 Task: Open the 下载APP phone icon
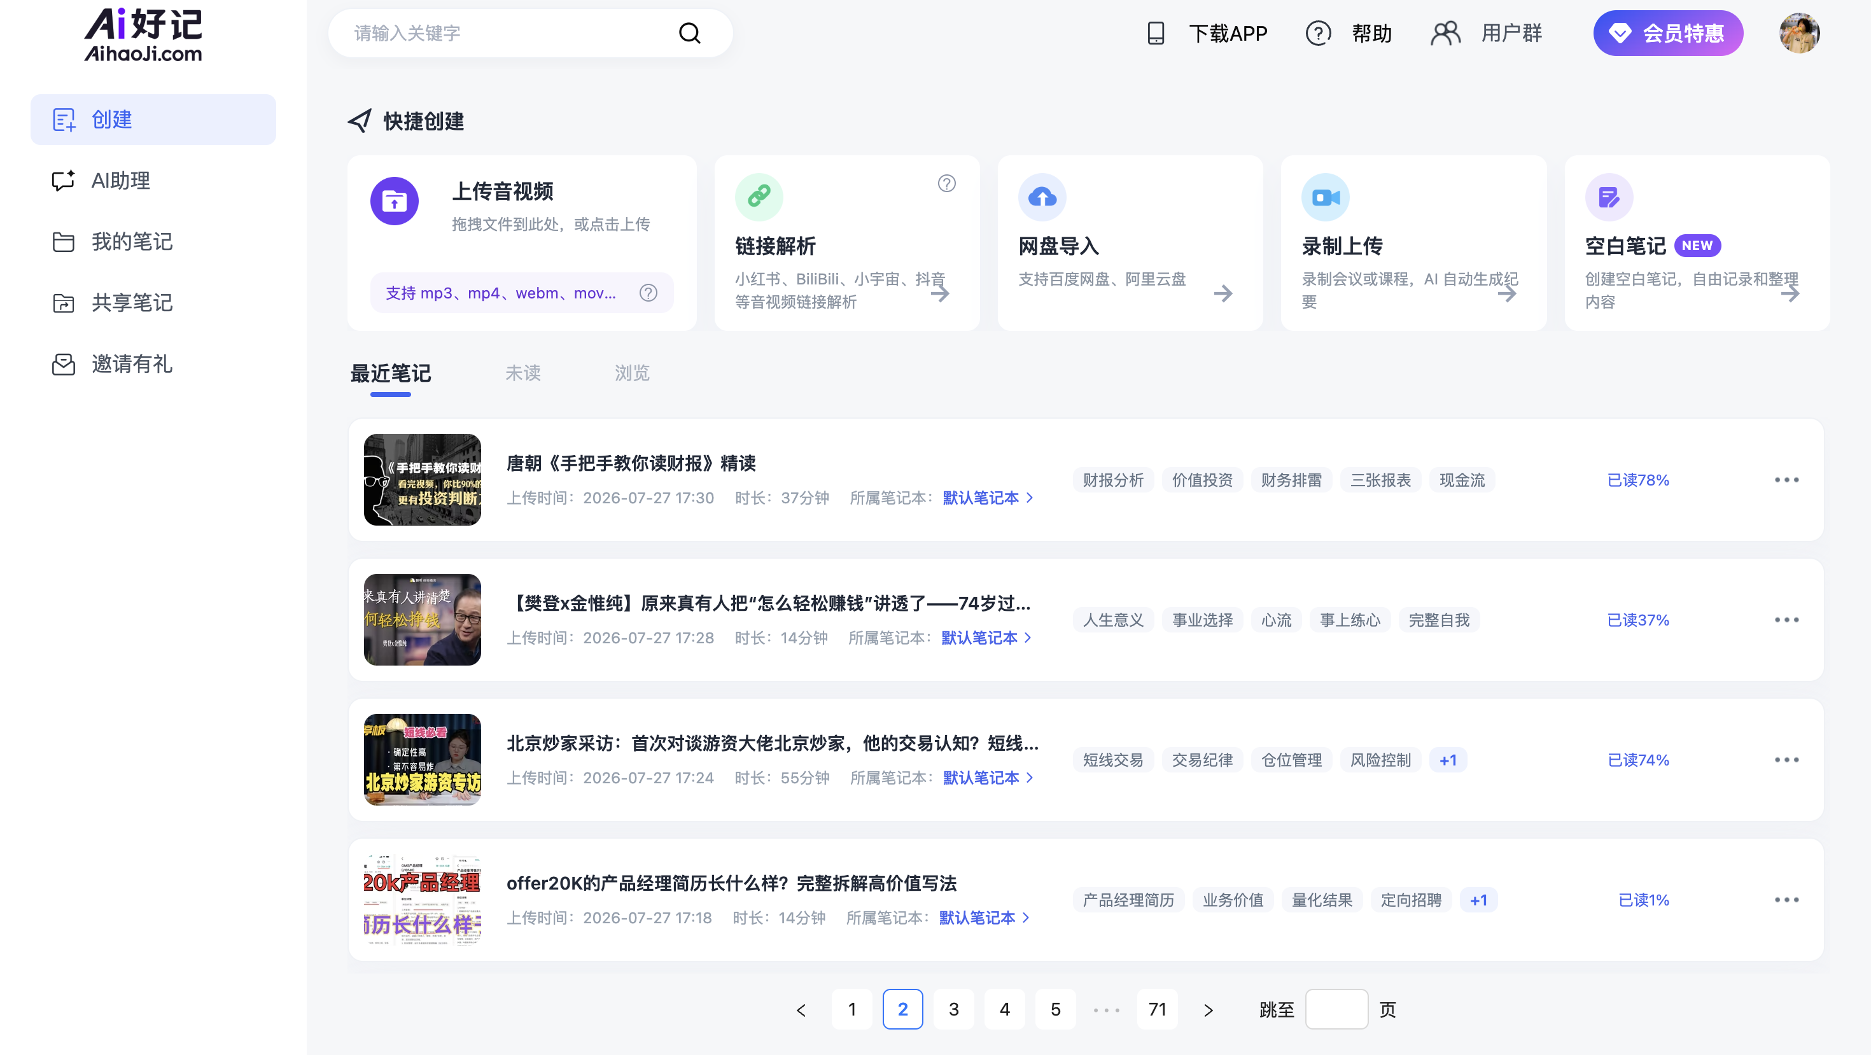(x=1155, y=33)
